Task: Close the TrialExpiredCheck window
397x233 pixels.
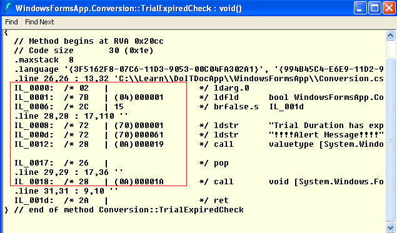Action: point(389,8)
